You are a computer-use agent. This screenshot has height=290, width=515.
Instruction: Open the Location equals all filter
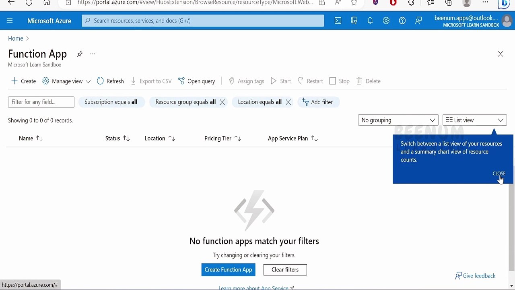(x=260, y=102)
